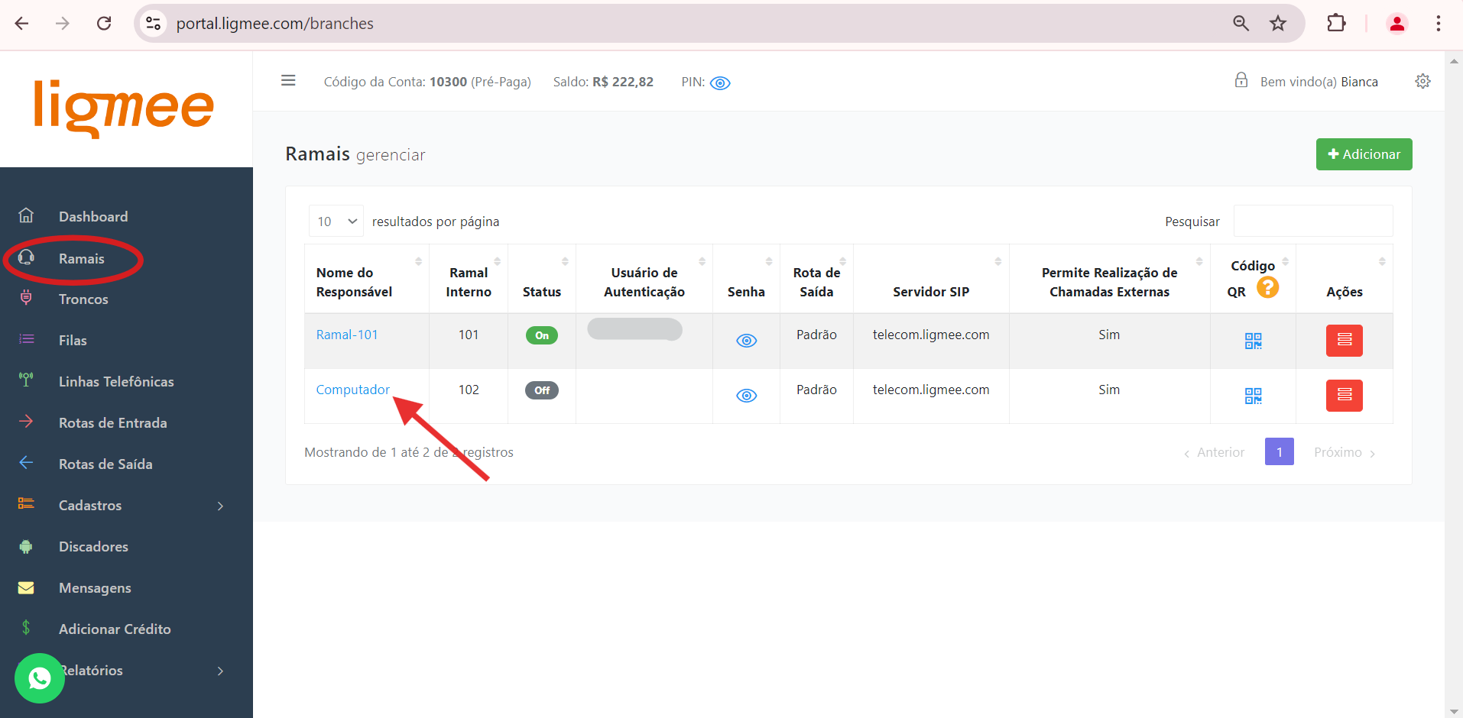Open actions menu for Computador row
Viewport: 1463px width, 718px height.
1344,396
